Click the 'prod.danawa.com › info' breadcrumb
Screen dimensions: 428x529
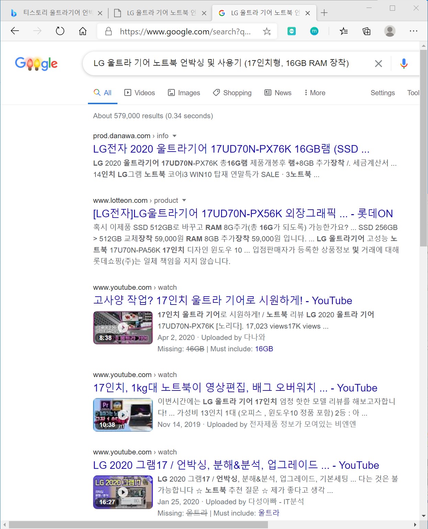pos(131,136)
